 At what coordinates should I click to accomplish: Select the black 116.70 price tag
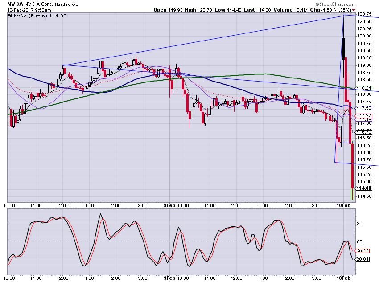364,132
